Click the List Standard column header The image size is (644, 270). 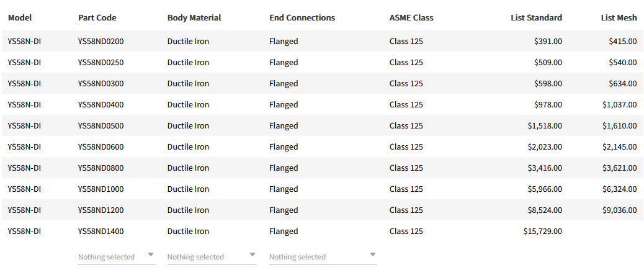point(537,18)
